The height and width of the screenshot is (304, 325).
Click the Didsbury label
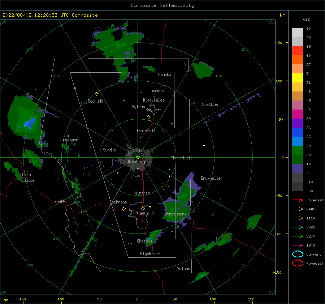(136, 162)
